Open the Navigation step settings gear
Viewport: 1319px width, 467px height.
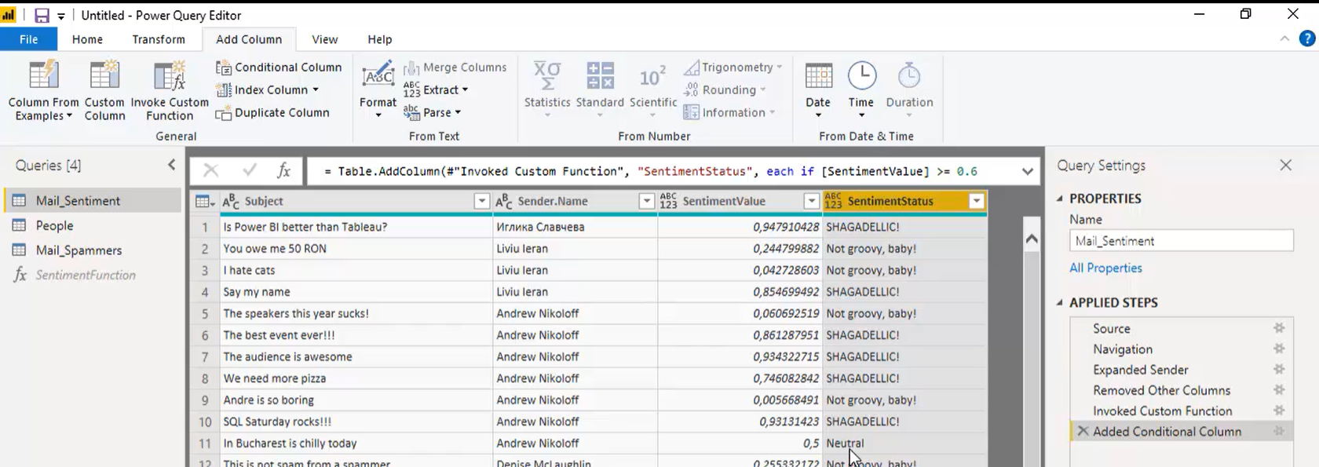[x=1279, y=348]
